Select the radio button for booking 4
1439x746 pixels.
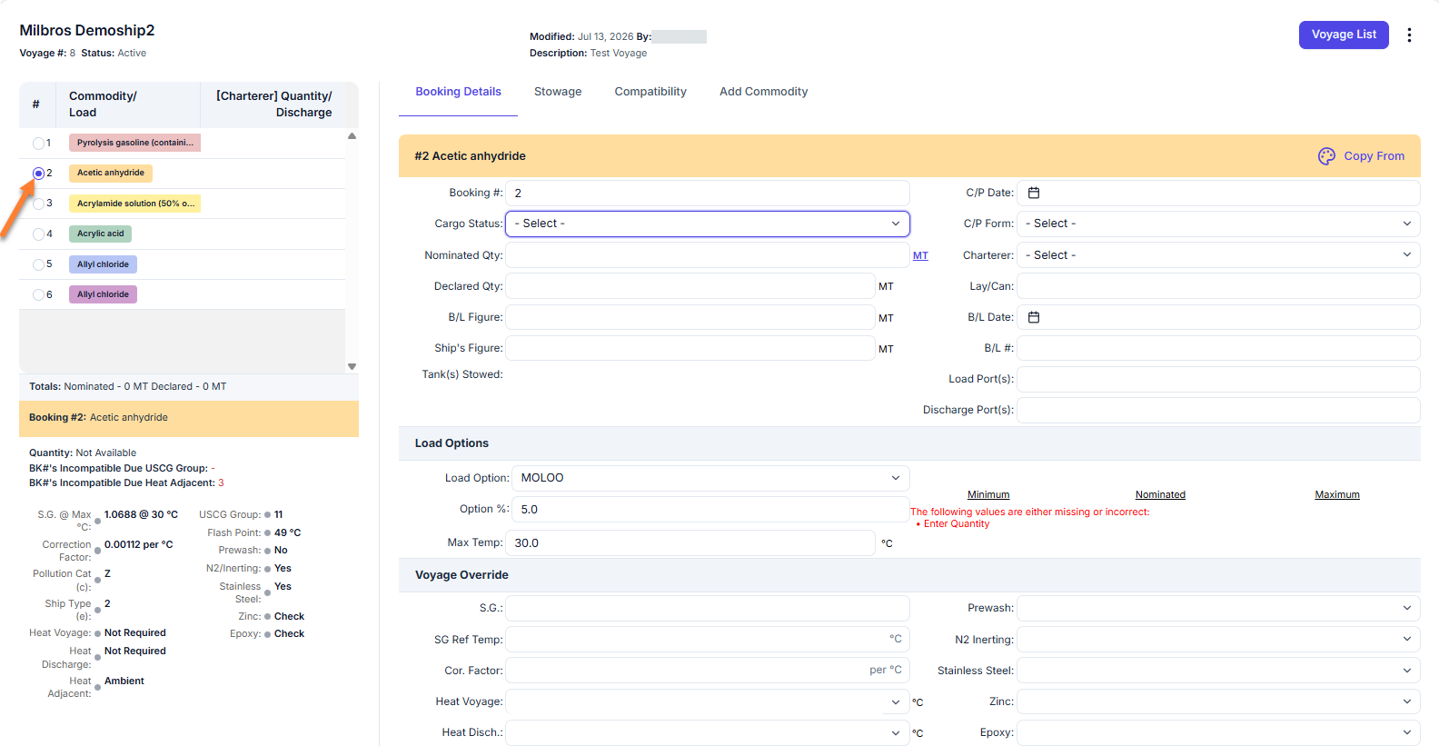38,234
